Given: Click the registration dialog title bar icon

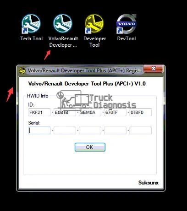Looking at the screenshot, I should (x=22, y=71).
